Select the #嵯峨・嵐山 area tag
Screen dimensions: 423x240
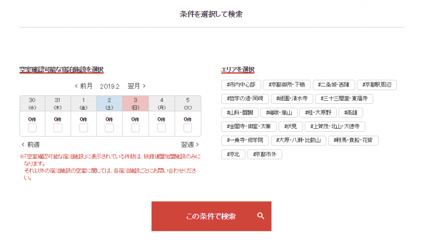point(280,112)
